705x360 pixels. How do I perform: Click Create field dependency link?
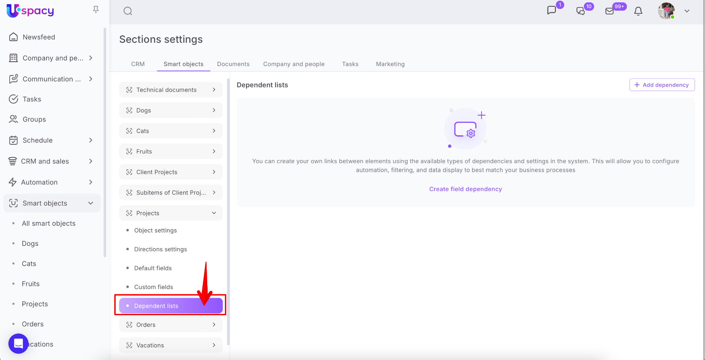465,189
